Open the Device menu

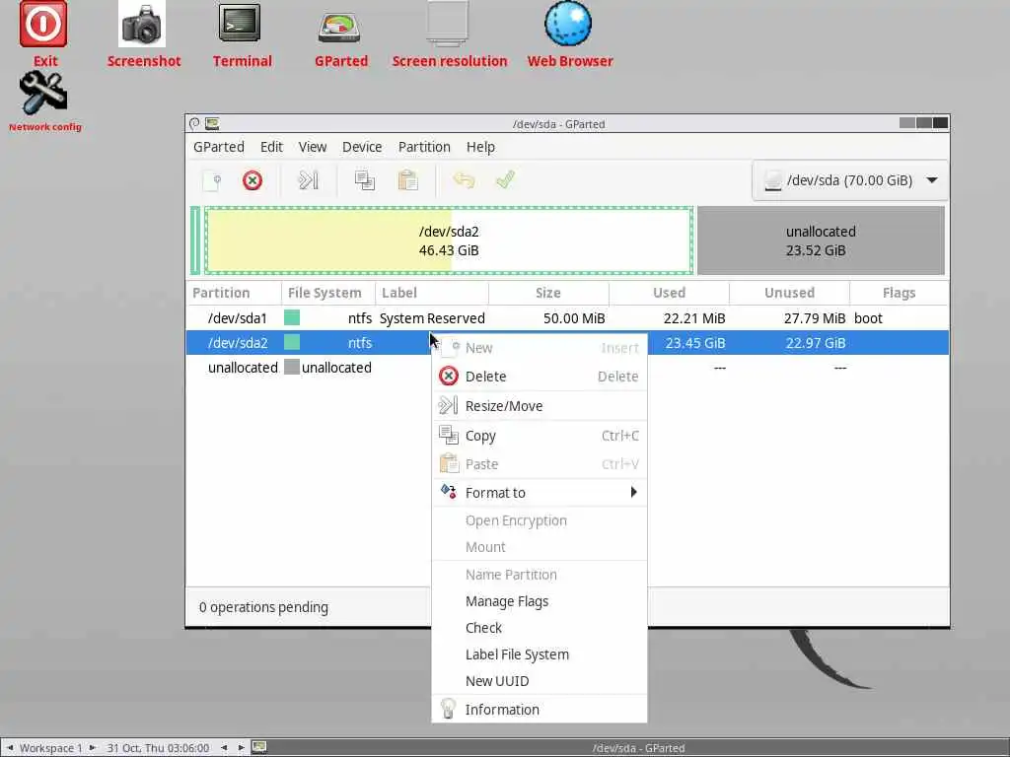[362, 147]
